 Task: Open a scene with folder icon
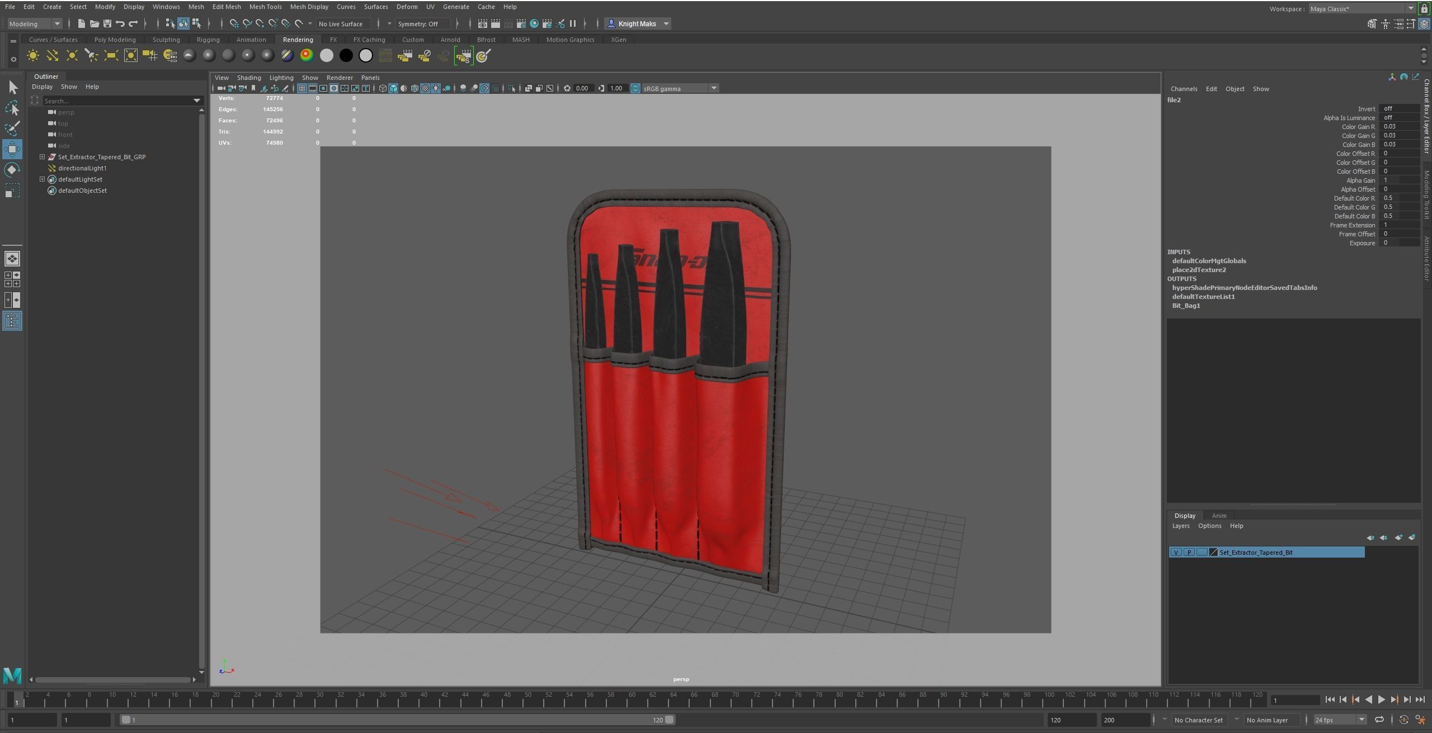(94, 23)
